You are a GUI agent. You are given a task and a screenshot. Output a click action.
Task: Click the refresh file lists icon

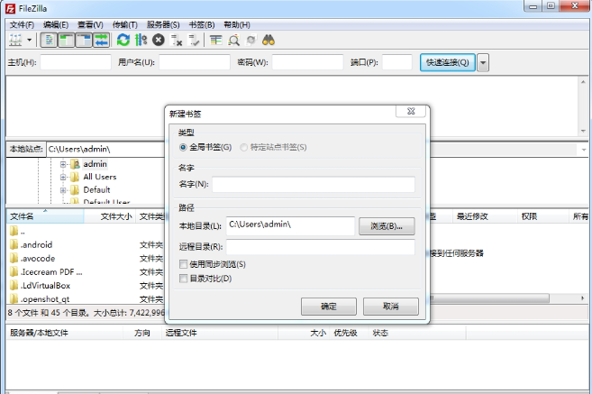click(x=123, y=40)
